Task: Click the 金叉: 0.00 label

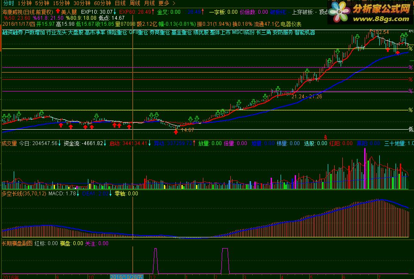Action: [169, 12]
